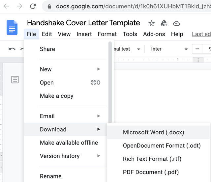Choose Share from the File menu

(x=65, y=49)
